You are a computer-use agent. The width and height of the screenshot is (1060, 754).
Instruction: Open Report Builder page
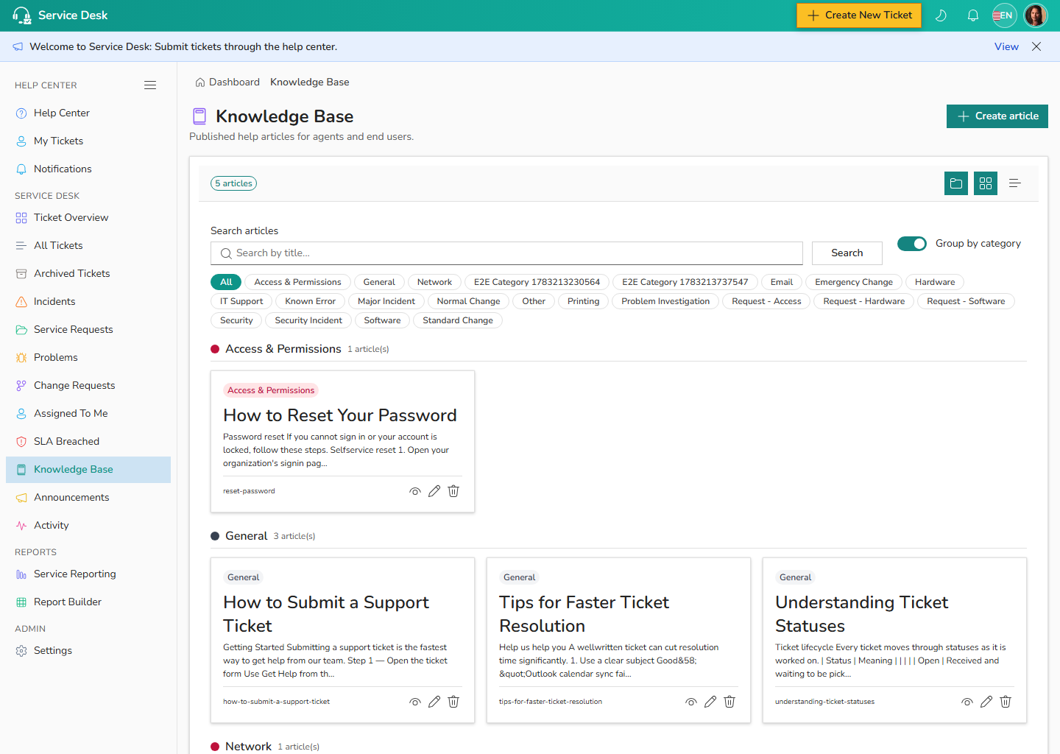(88, 602)
